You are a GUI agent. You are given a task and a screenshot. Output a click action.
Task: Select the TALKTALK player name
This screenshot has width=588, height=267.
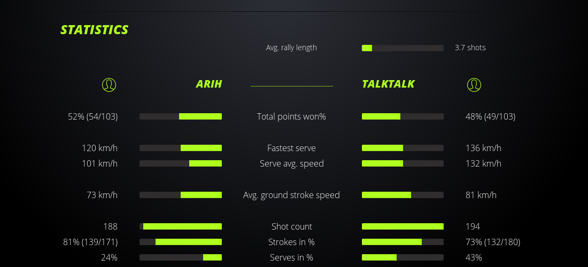pos(388,84)
